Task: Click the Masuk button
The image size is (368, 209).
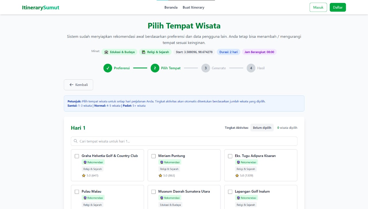Action: [x=318, y=7]
